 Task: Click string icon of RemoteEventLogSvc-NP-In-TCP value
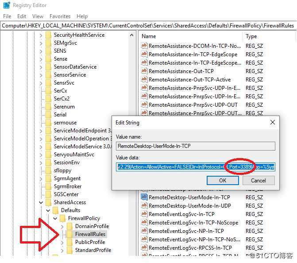tap(144, 231)
